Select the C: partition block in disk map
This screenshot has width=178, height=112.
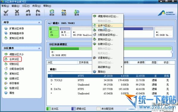[54, 32]
